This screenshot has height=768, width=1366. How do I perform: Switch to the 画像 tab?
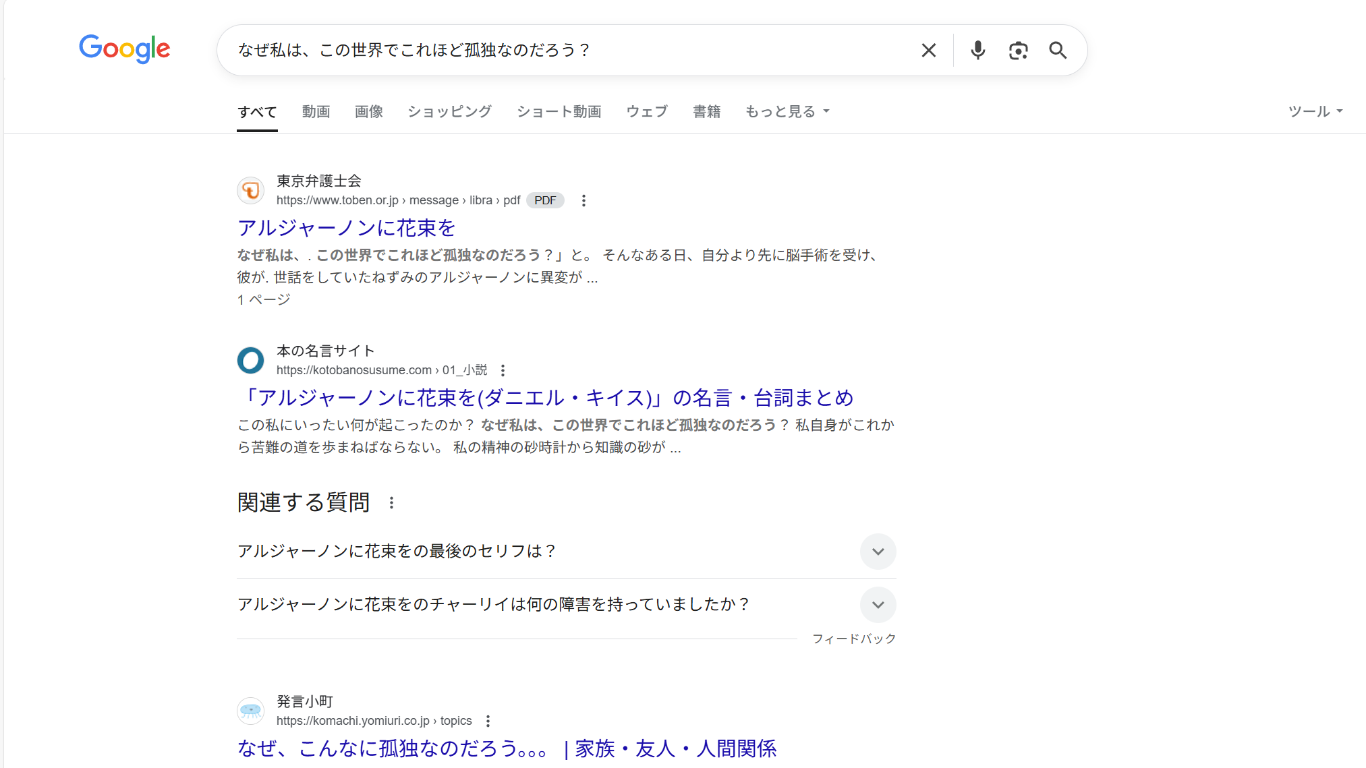point(369,112)
